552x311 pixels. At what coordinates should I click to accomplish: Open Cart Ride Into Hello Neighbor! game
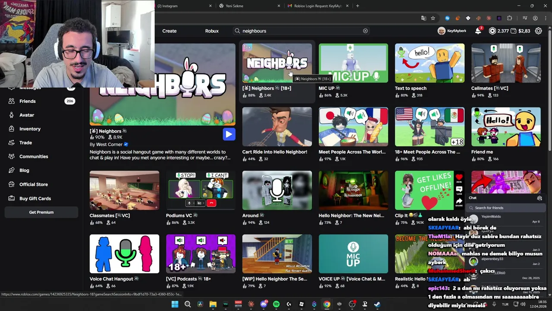click(x=277, y=127)
